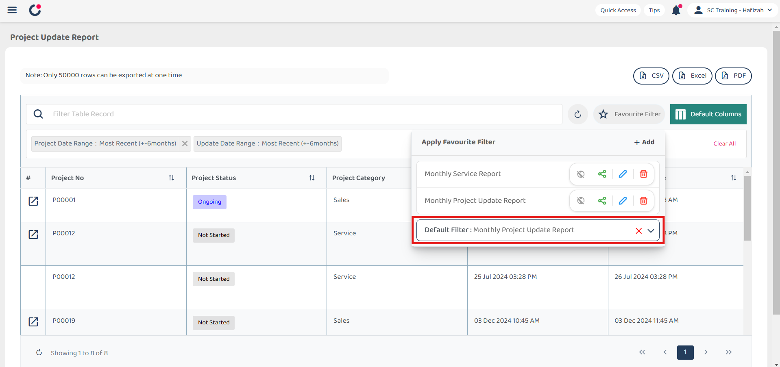780x367 pixels.
Task: Export the report as CSV
Action: click(651, 76)
